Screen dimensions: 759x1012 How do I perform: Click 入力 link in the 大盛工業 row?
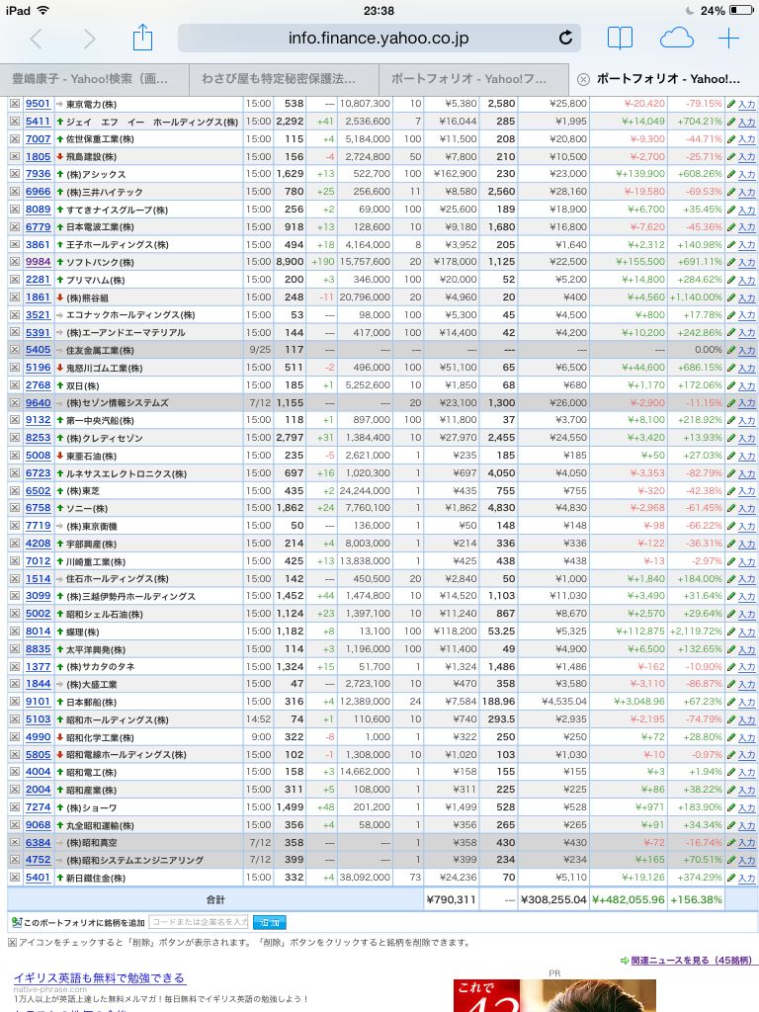747,685
